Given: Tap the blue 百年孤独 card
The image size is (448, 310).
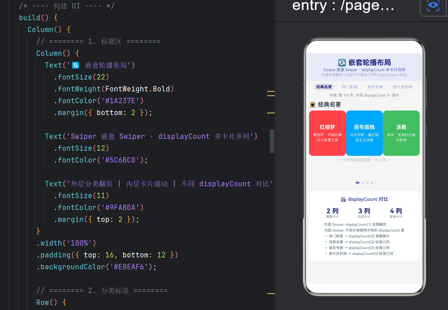Looking at the screenshot, I should [364, 133].
